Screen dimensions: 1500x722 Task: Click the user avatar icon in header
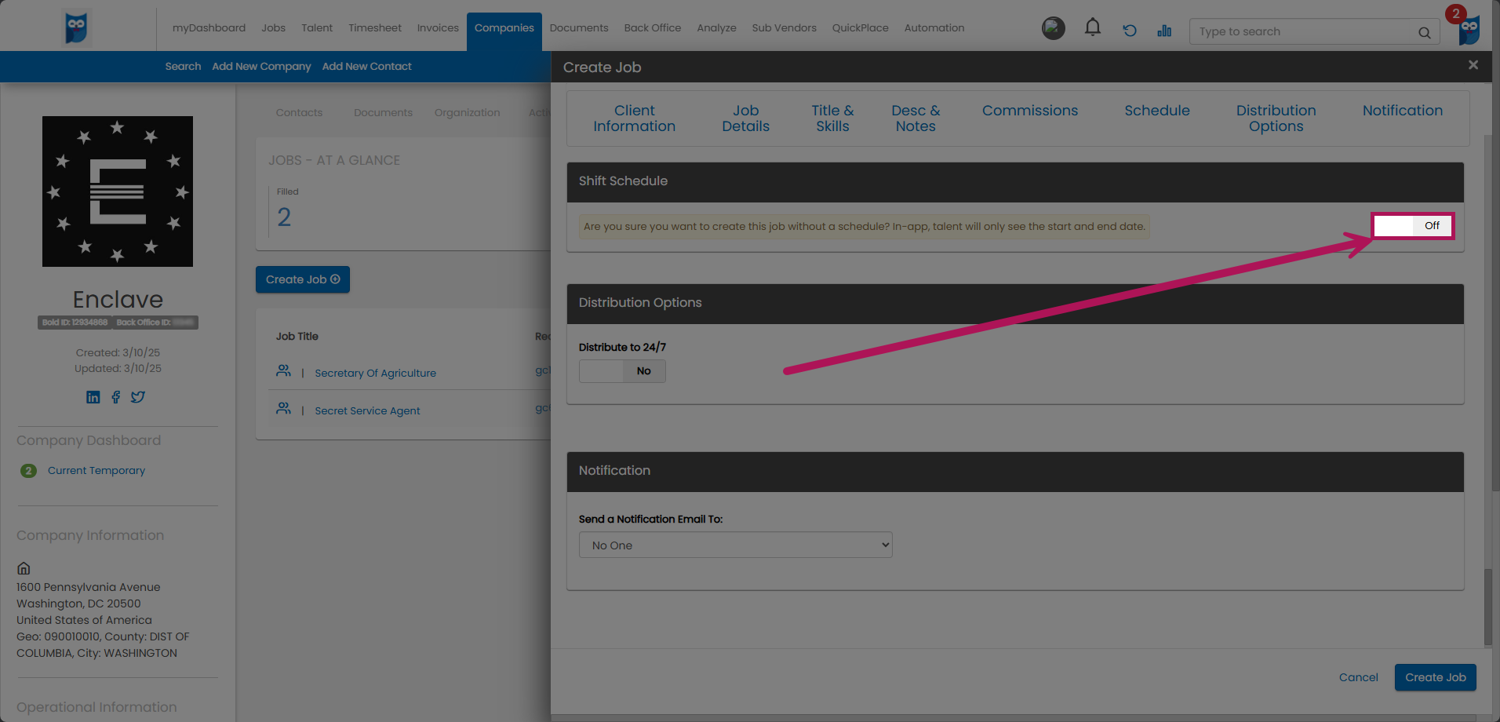coord(1053,28)
